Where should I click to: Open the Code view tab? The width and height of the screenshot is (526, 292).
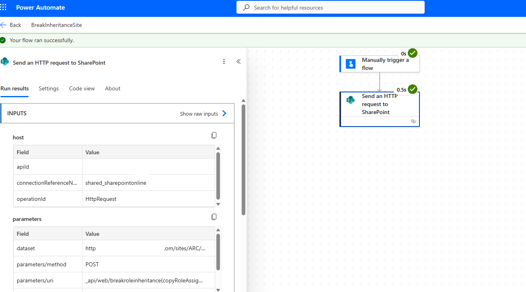(82, 88)
